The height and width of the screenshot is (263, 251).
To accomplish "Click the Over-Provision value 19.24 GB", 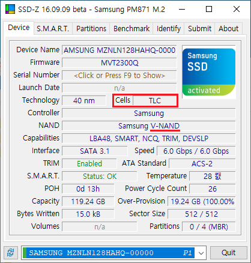I will (202, 202).
